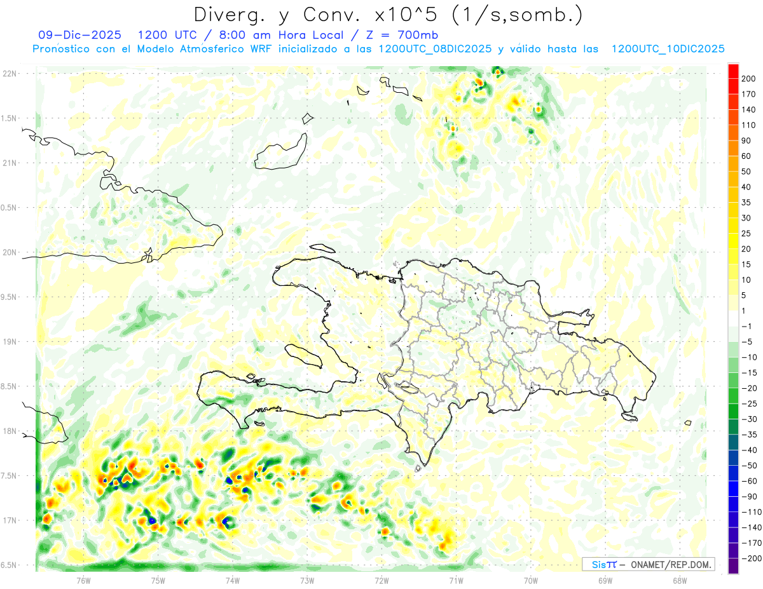This screenshot has width=763, height=589.
Task: Click the "22N" latitude axis label
Action: 10,73
